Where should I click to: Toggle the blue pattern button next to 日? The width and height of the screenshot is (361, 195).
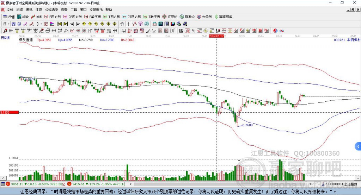[x=14, y=24]
